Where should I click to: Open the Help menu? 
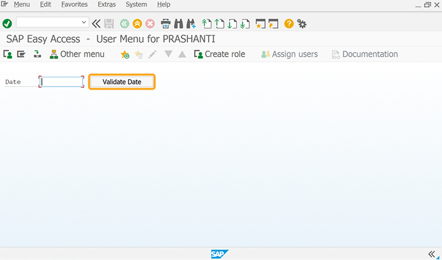(163, 5)
